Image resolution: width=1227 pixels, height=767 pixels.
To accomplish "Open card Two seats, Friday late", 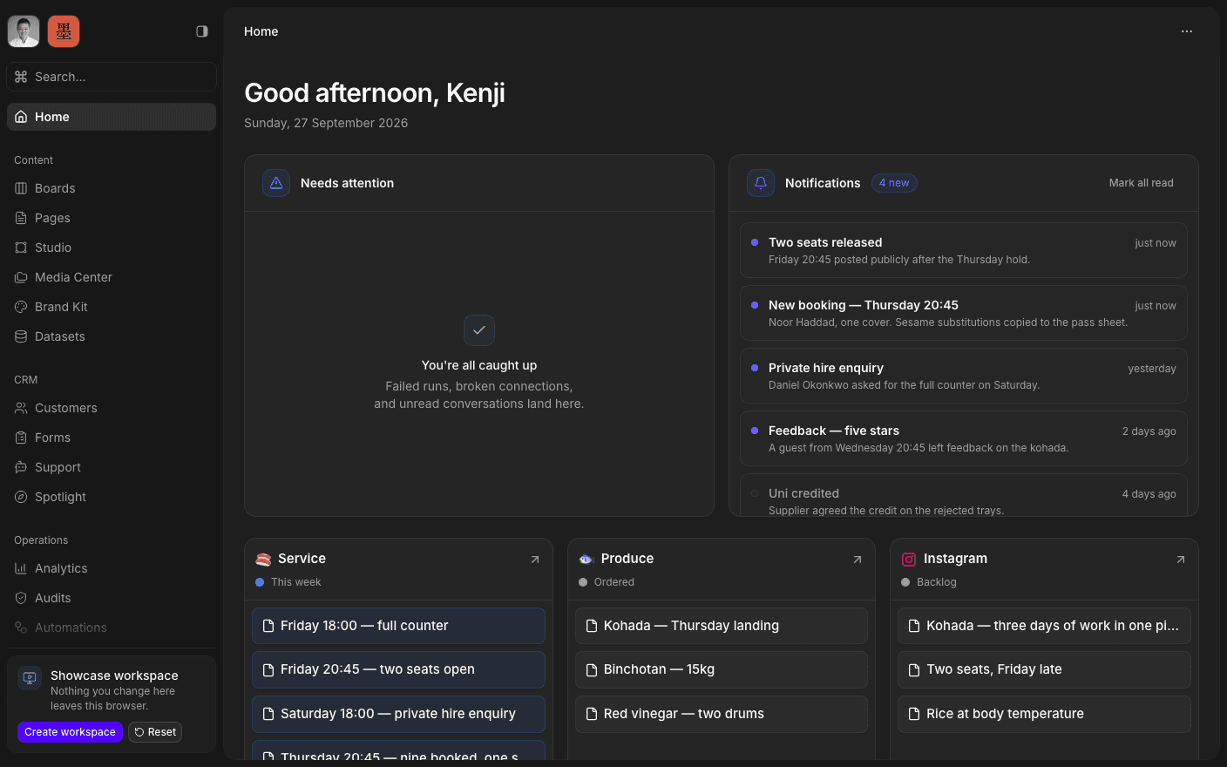I will click(1044, 669).
